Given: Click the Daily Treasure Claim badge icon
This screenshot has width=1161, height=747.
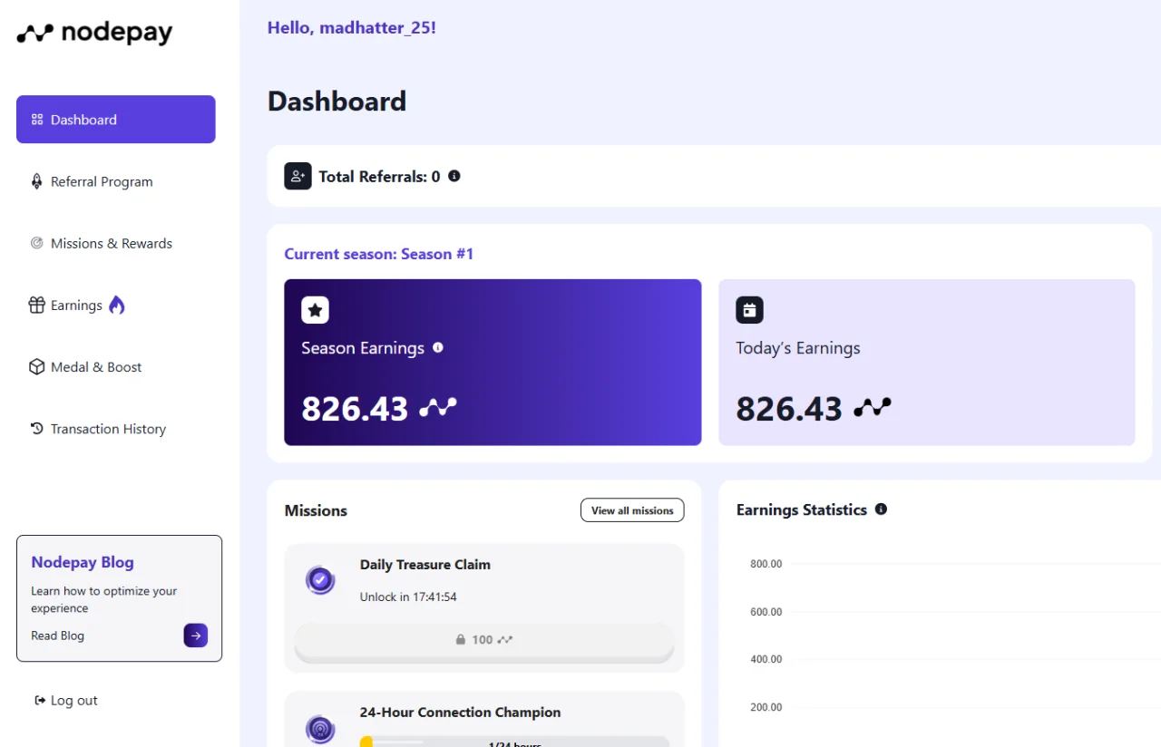Looking at the screenshot, I should (320, 580).
